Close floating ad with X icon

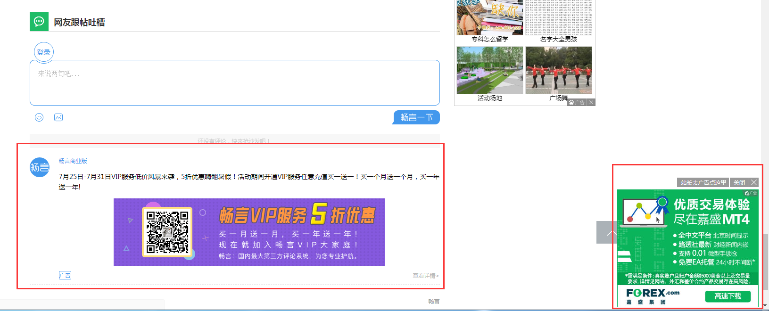click(754, 183)
